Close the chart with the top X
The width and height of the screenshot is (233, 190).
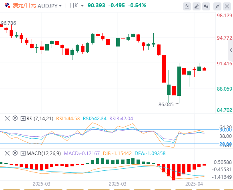click(227, 6)
